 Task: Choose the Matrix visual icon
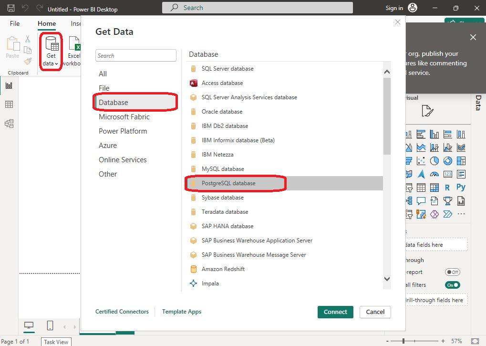tap(434, 188)
